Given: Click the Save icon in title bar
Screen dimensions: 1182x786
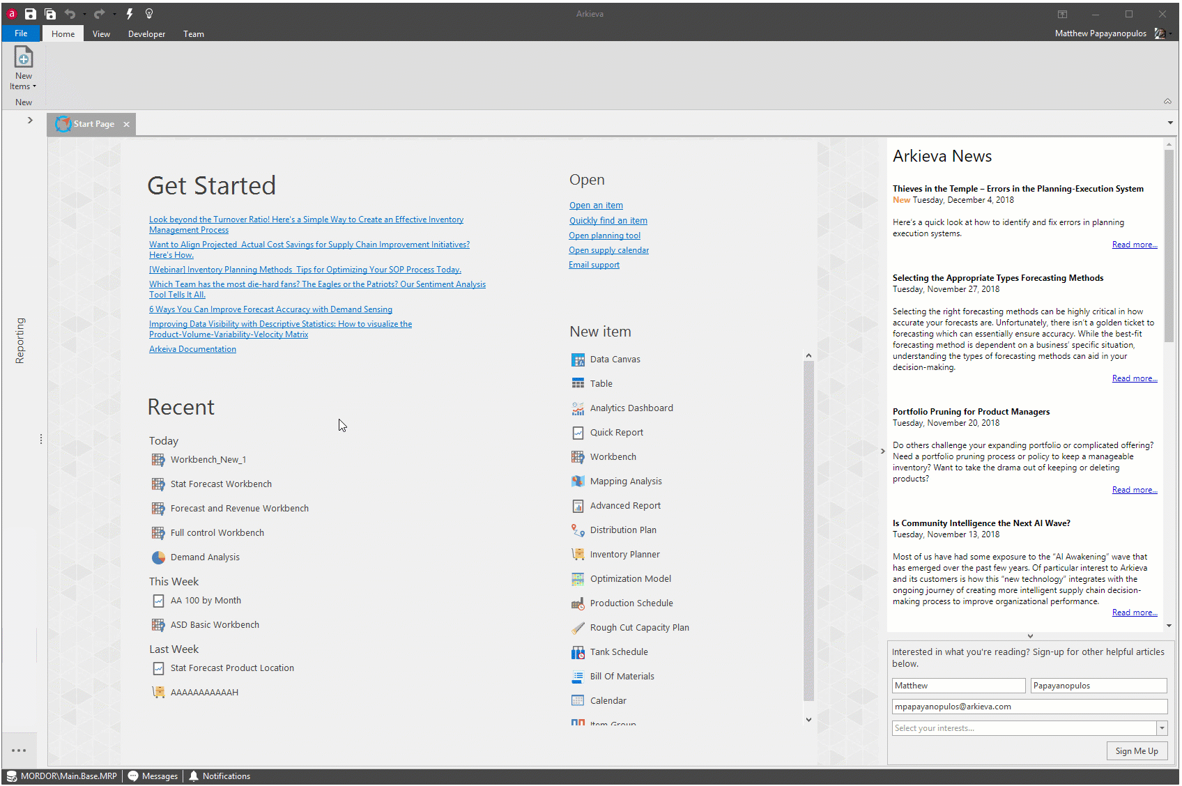Looking at the screenshot, I should (30, 14).
